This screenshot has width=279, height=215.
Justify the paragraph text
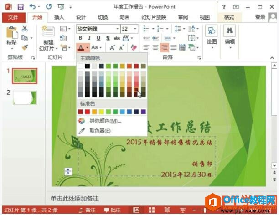point(174,47)
